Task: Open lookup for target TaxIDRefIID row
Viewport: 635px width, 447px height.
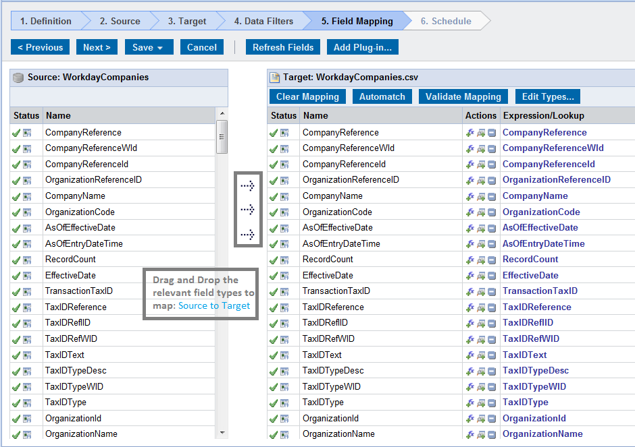Action: tap(481, 324)
